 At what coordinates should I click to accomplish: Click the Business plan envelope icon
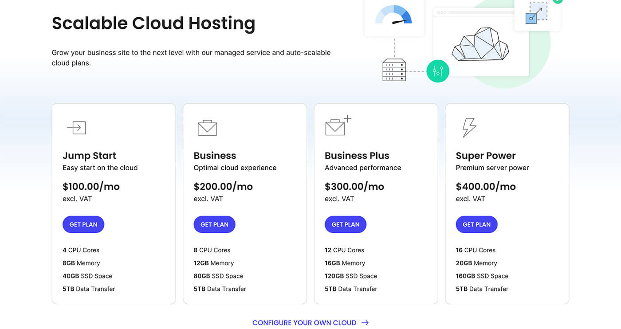point(207,128)
